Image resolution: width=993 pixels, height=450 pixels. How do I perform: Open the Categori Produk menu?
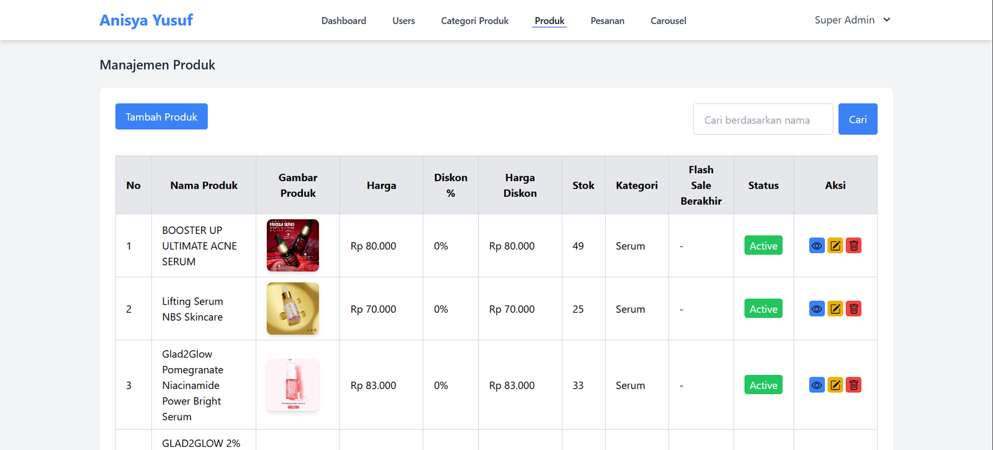(474, 20)
